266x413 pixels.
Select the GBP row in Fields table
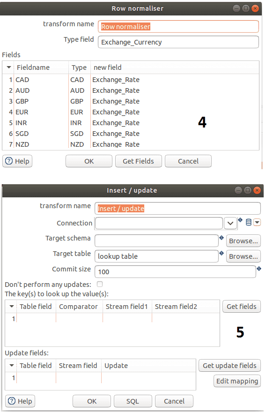(x=131, y=101)
